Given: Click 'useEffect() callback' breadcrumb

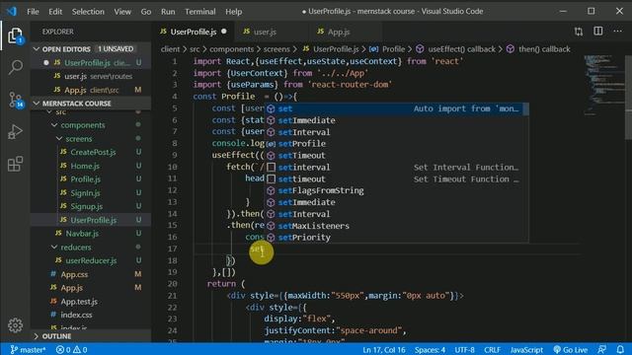Looking at the screenshot, I should point(461,49).
